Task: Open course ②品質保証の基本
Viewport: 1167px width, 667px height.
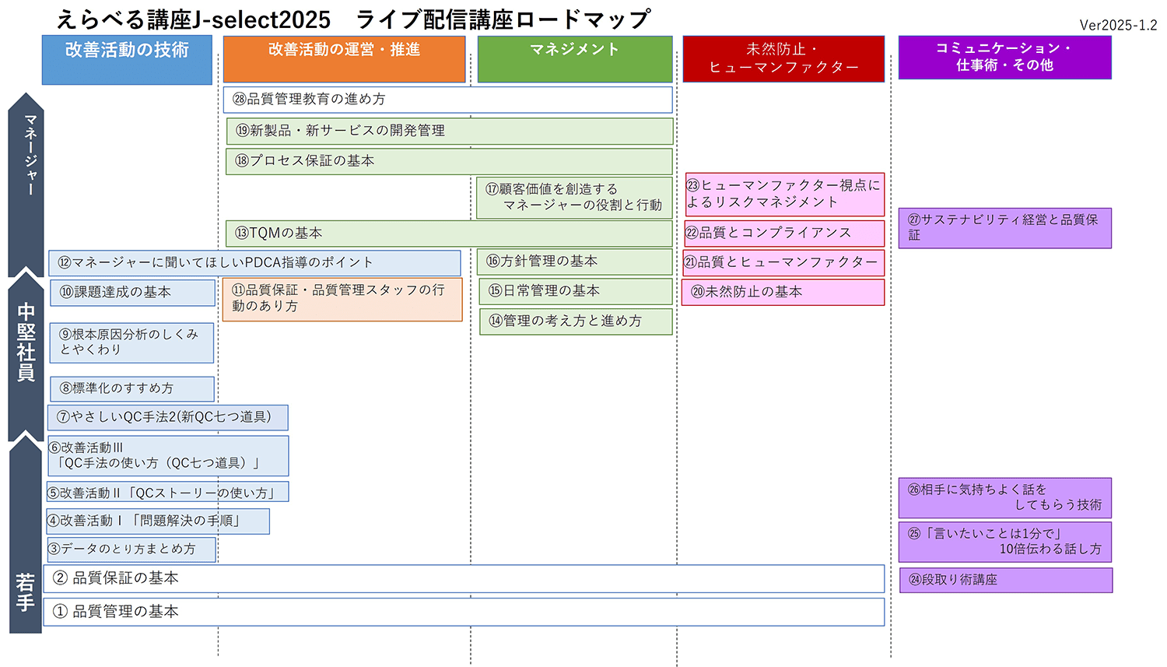Action: (464, 578)
